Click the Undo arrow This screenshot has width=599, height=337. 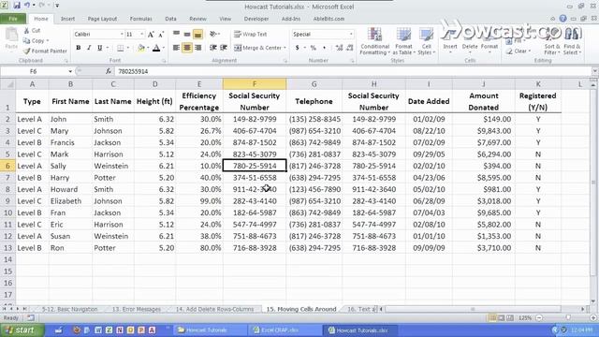click(x=27, y=6)
